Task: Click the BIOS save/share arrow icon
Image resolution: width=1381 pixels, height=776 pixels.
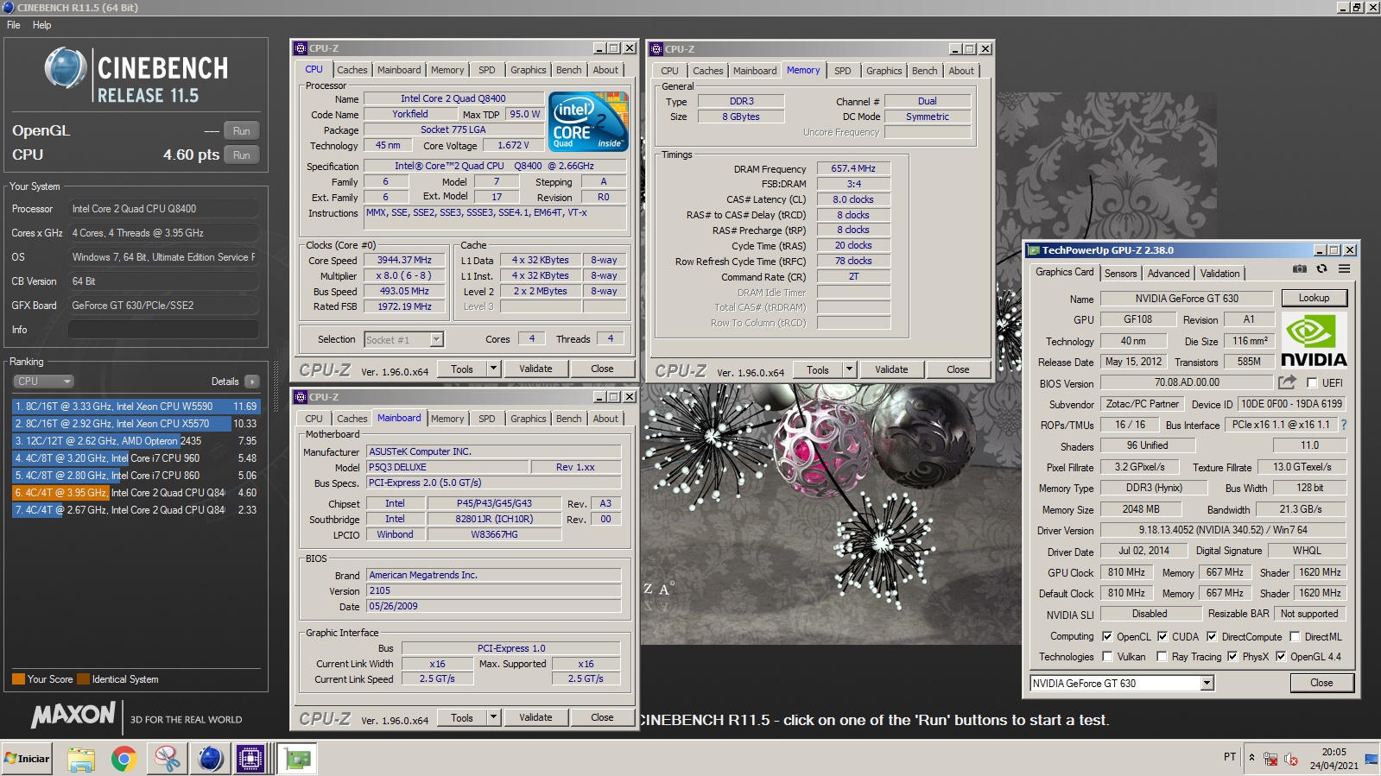Action: 1288,382
